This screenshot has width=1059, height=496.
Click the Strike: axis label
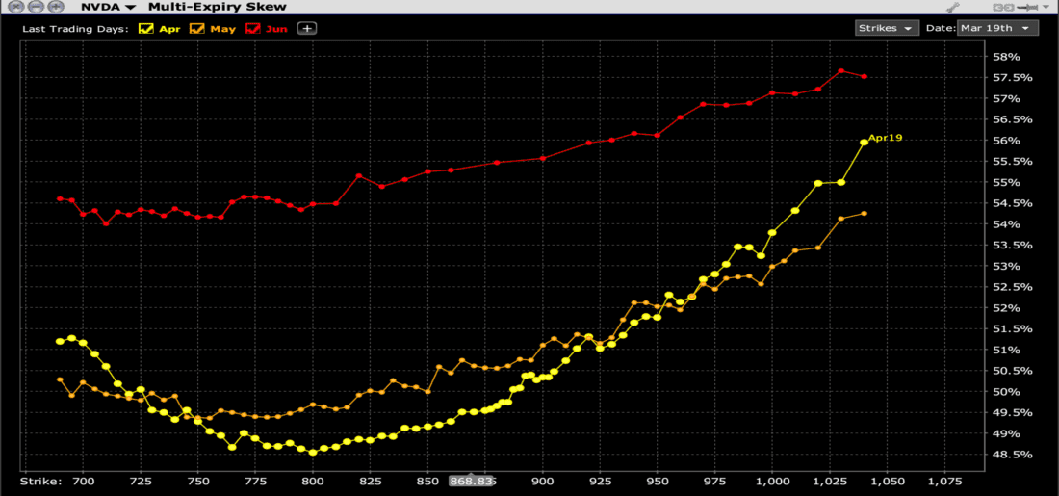pyautogui.click(x=41, y=482)
